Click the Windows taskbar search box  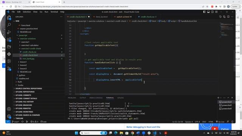[x=93, y=133]
